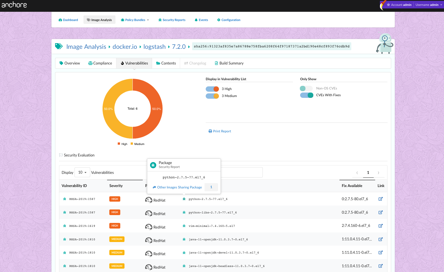
Task: Expand the Policy Bundles dropdown
Action: coord(135,20)
